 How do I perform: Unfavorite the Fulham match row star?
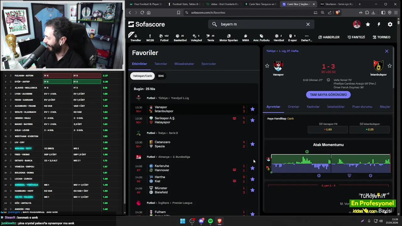click(x=253, y=214)
